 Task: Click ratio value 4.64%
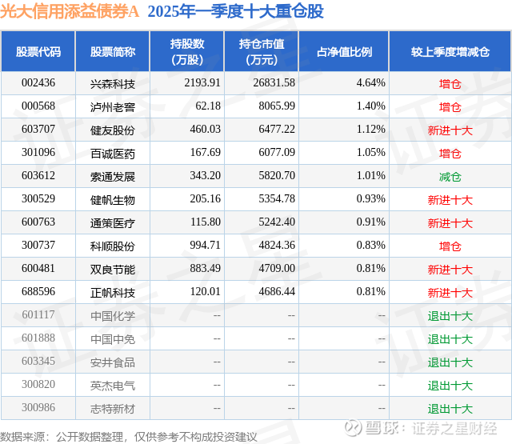click(x=370, y=83)
